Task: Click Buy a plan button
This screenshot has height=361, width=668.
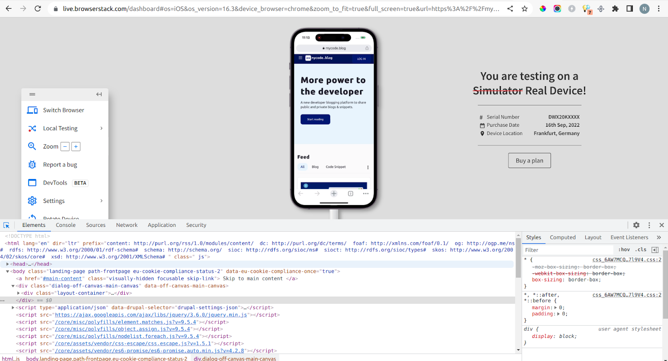Action: click(529, 160)
